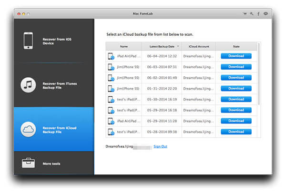Open the More tools section
286x194 pixels.
[x=53, y=163]
